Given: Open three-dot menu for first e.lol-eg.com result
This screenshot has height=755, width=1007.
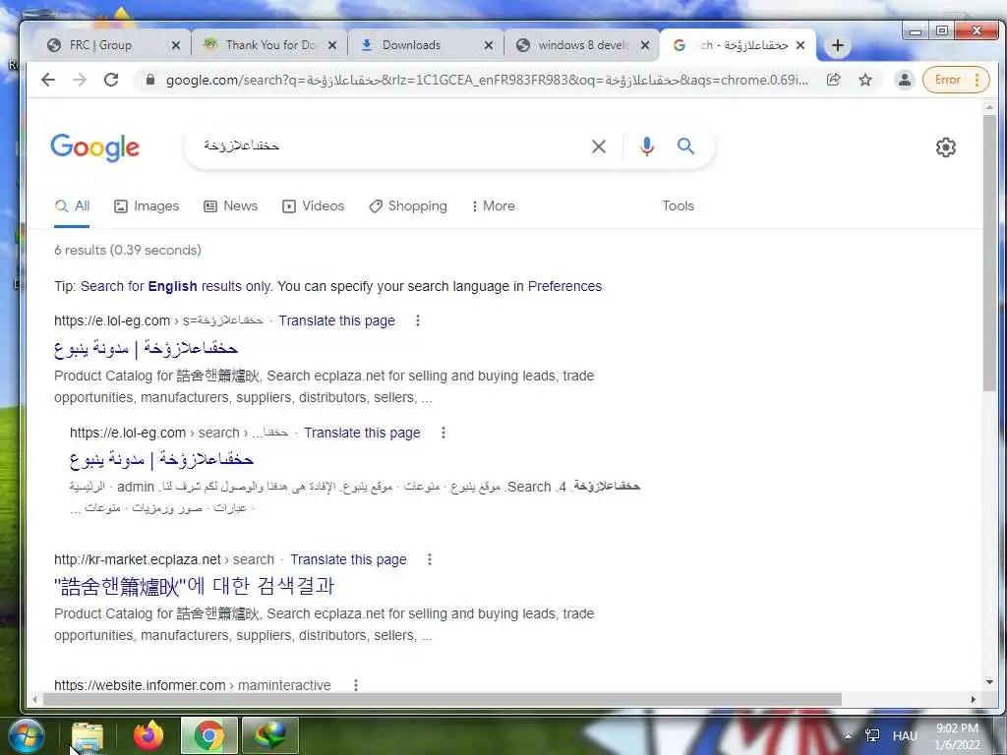Looking at the screenshot, I should coord(418,320).
